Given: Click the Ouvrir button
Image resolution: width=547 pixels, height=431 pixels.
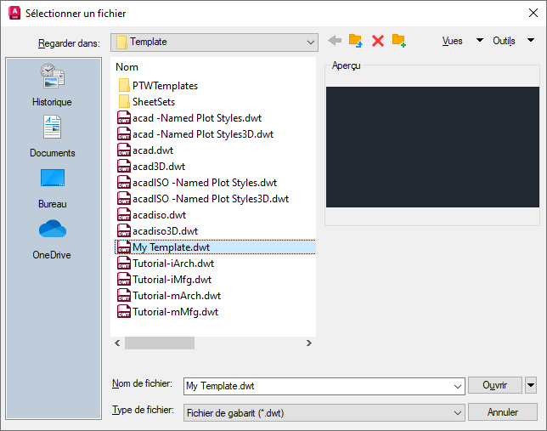Looking at the screenshot, I should (494, 385).
